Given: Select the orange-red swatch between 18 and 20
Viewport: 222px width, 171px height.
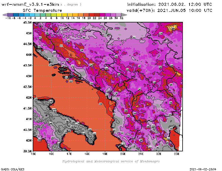Looking at the screenshot, I should coord(86,15).
